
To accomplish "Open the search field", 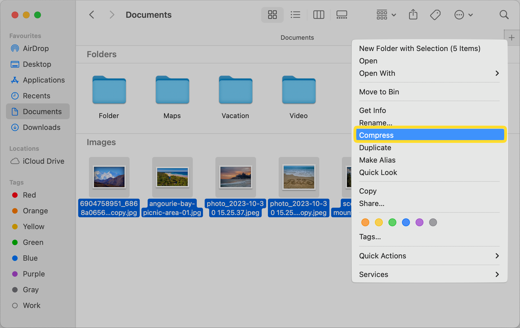I will (x=504, y=15).
